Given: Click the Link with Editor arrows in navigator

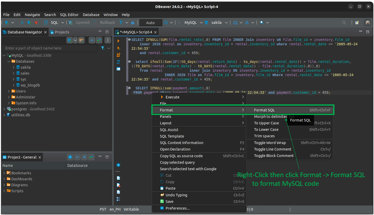Looking at the screenshot, I should tap(99, 40).
